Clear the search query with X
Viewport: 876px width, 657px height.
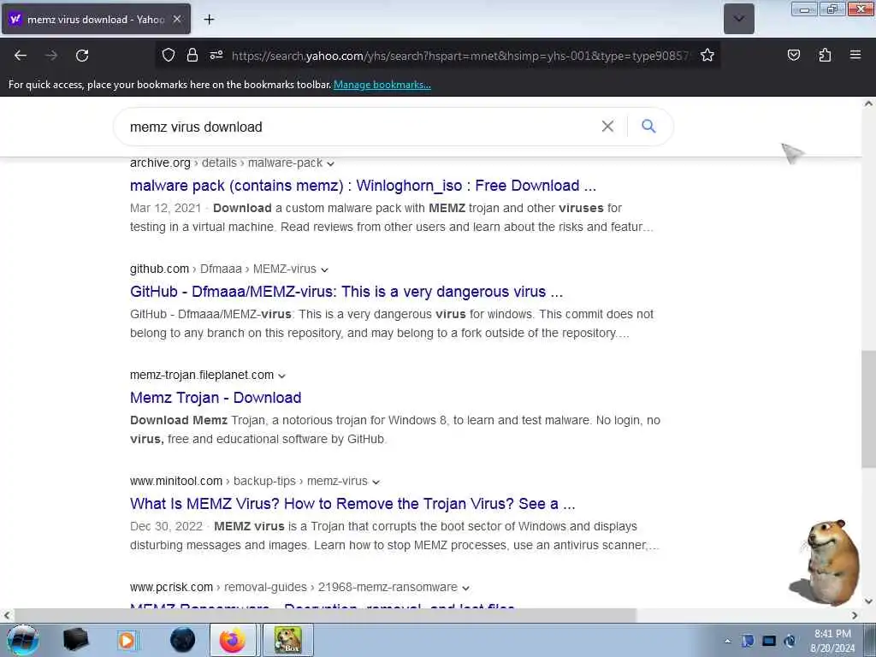point(608,127)
